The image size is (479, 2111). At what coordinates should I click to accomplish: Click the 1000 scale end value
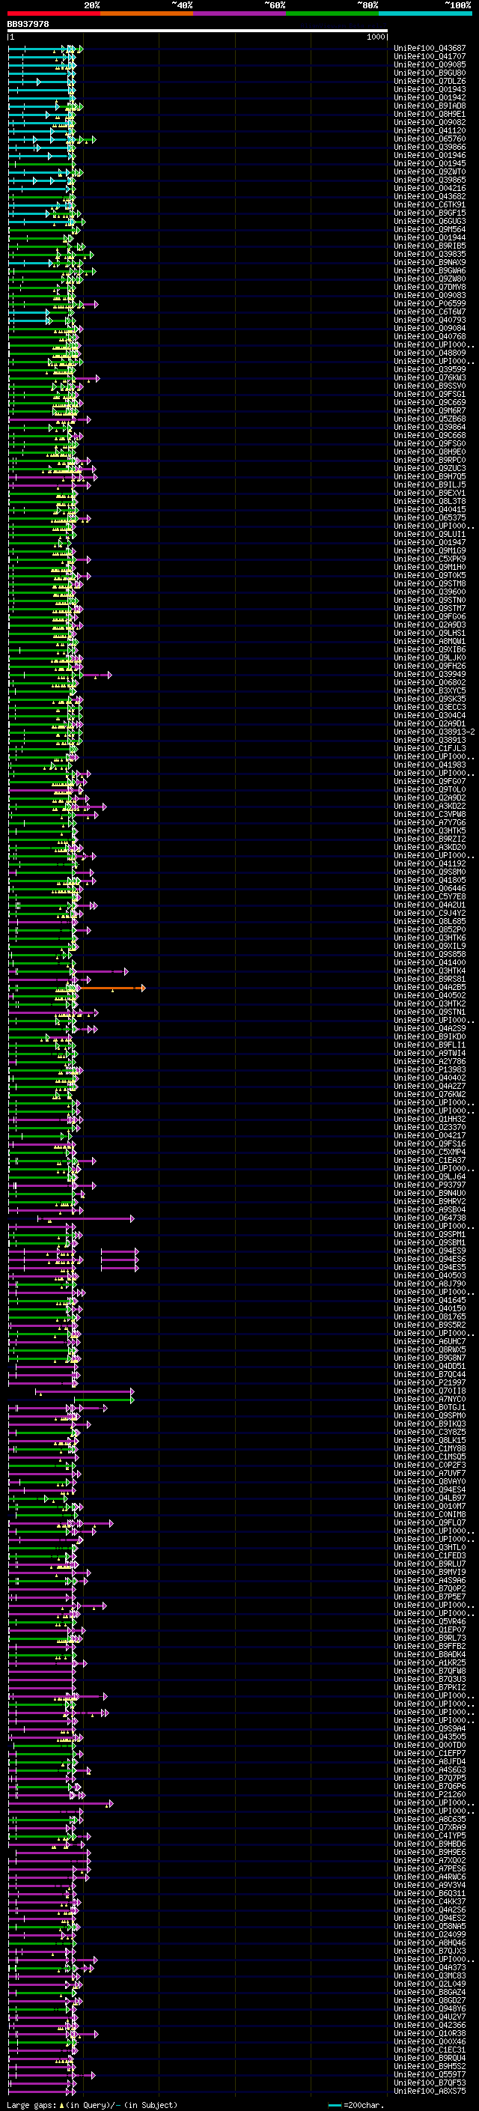(376, 37)
